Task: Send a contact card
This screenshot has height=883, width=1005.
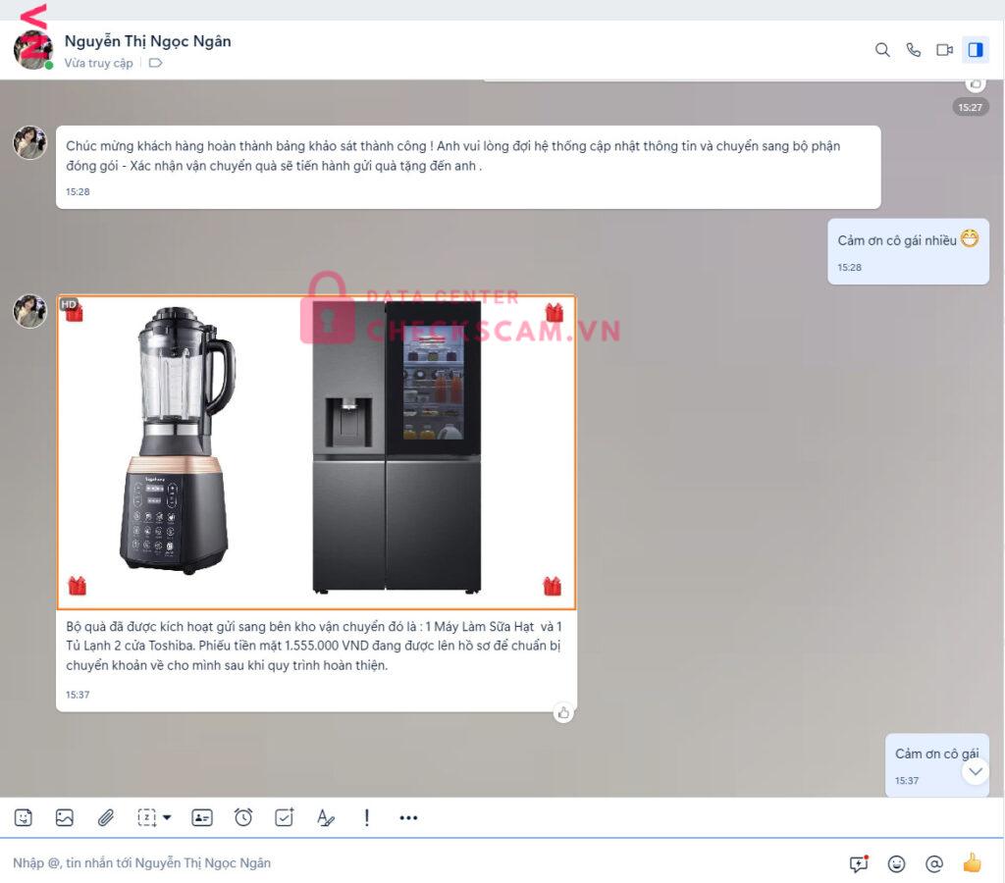Action: tap(202, 817)
